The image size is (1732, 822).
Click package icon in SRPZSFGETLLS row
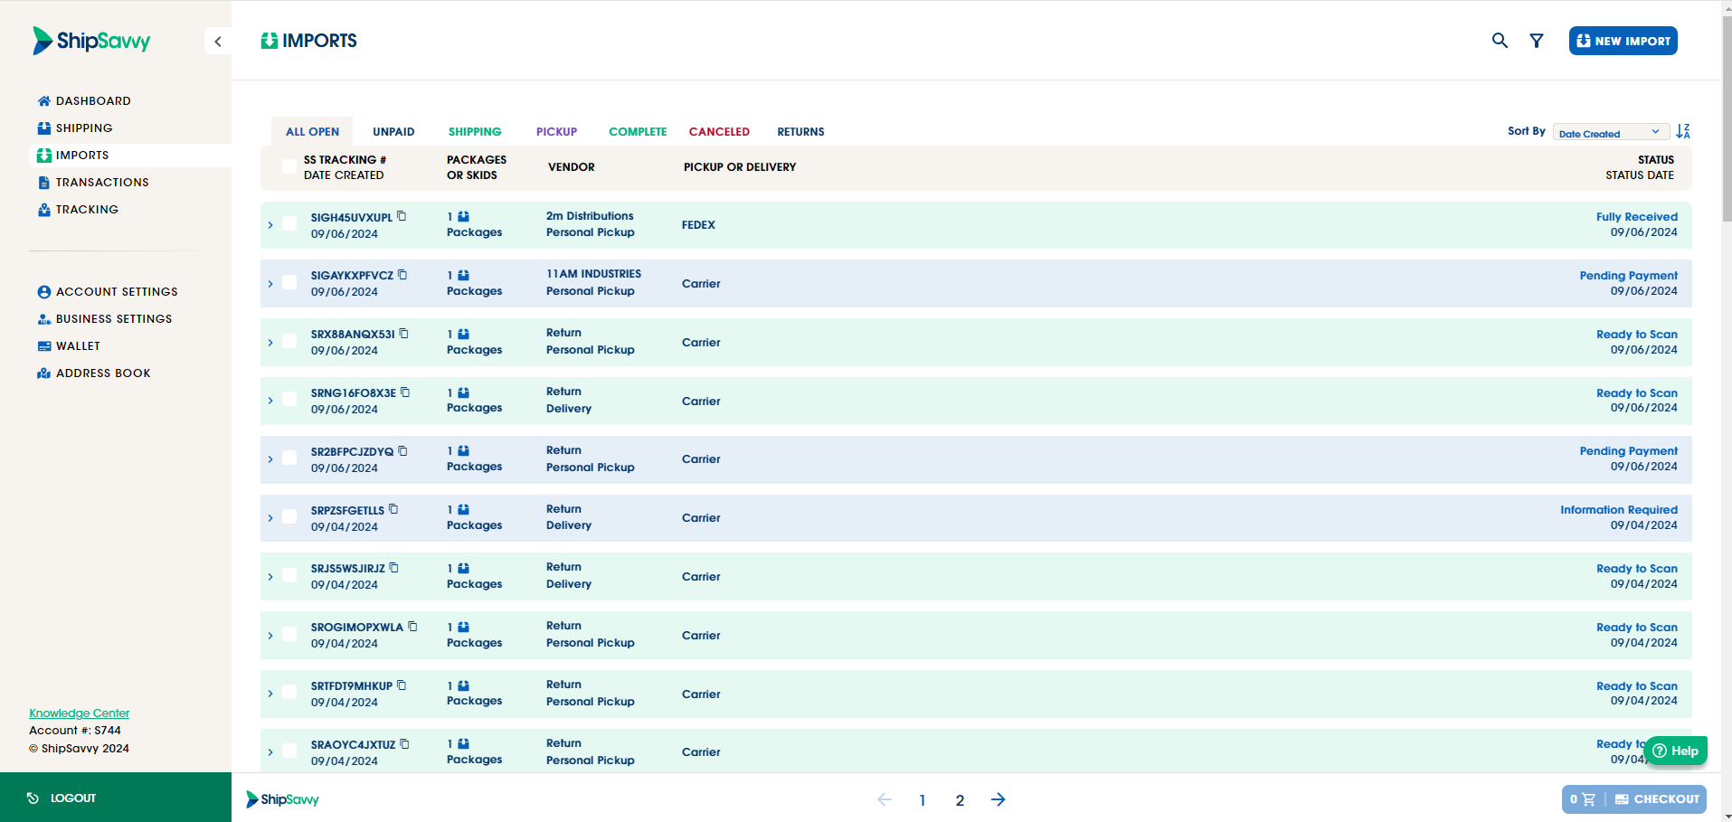(463, 509)
